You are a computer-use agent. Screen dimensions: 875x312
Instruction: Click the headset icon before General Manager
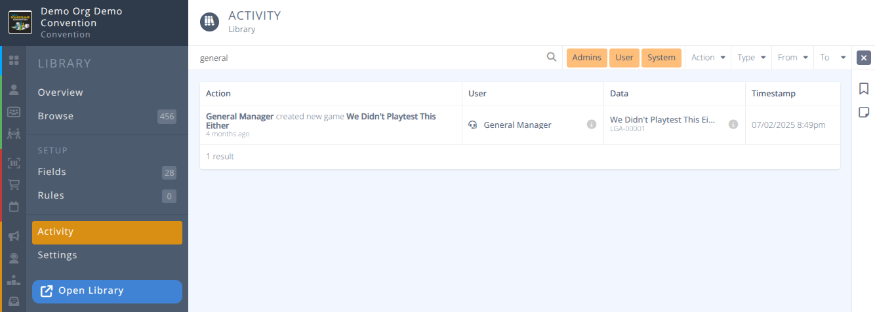coord(473,125)
